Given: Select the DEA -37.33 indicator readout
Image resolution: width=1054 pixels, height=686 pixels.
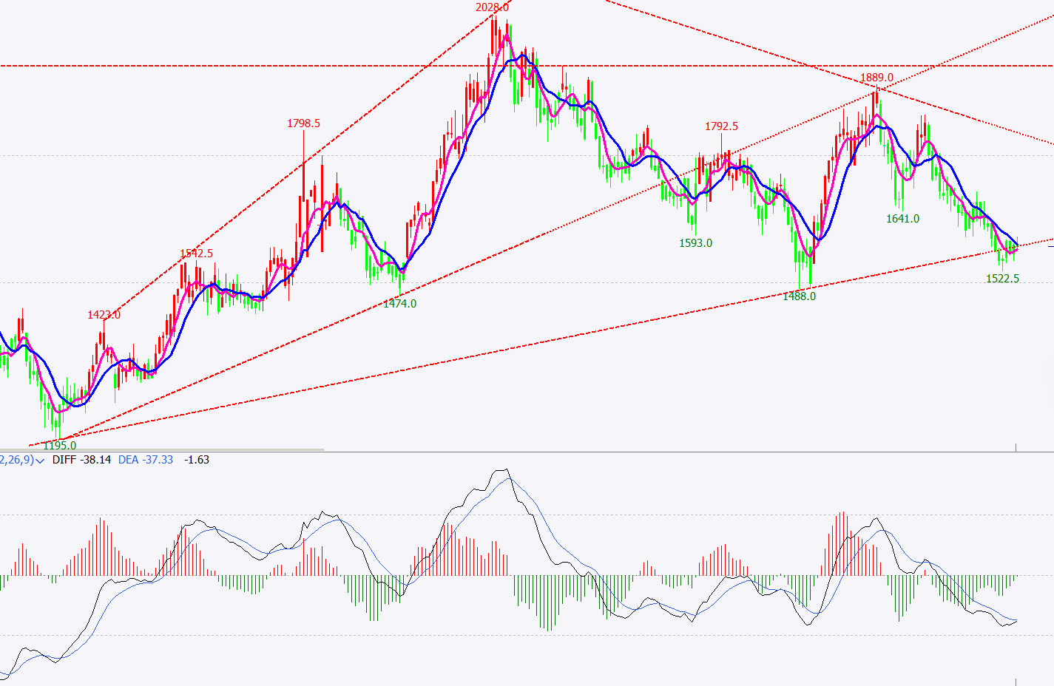Looking at the screenshot, I should pos(146,460).
